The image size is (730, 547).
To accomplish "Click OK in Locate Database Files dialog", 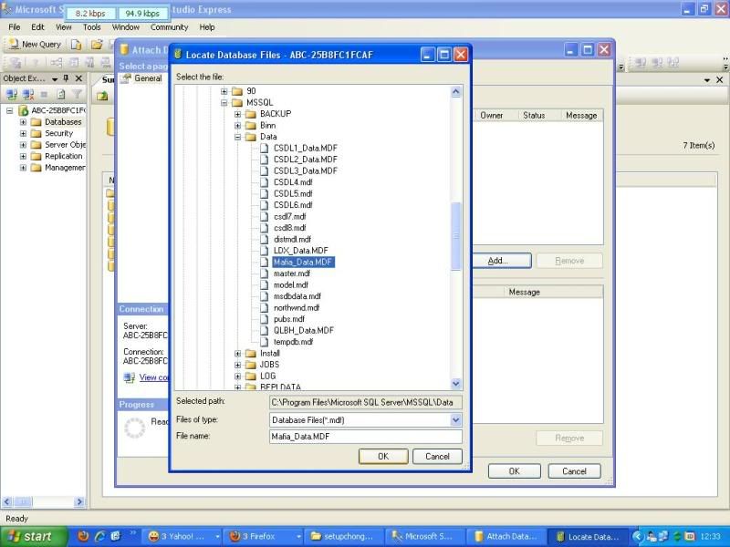I will (383, 457).
